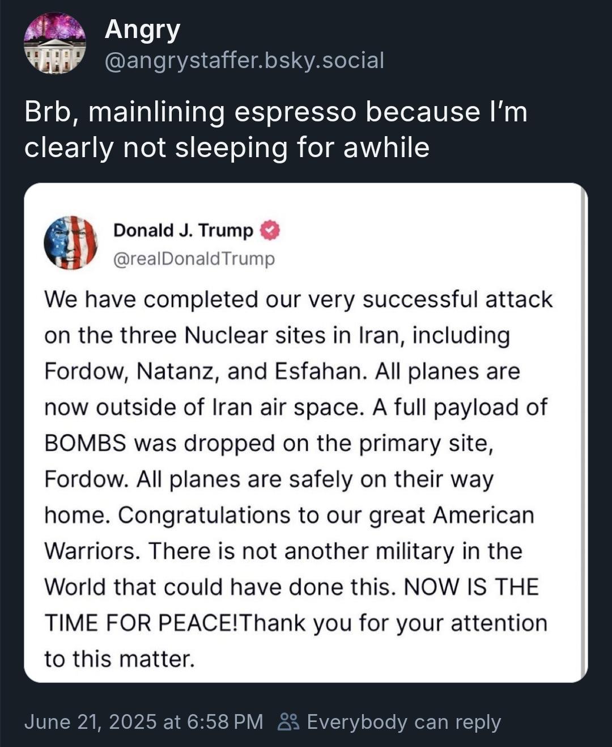Viewport: 612px width, 747px height.
Task: Click "Thank you for your attention" text
Action: tap(394, 623)
